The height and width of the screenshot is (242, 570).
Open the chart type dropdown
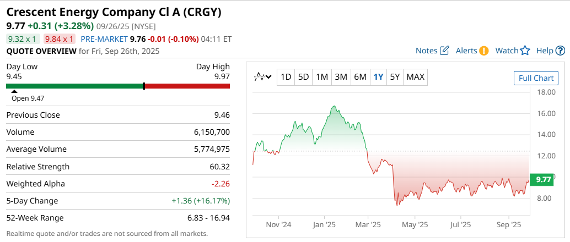click(262, 77)
